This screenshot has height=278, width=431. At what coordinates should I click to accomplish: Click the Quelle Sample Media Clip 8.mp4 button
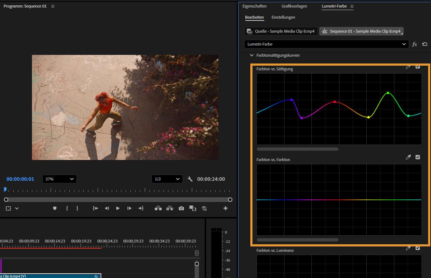[x=281, y=31]
